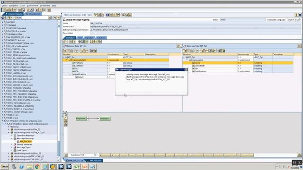Open the Environment menu
303x170 pixels.
tap(33, 6)
